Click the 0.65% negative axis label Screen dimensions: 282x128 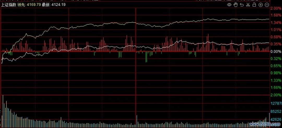275,66
